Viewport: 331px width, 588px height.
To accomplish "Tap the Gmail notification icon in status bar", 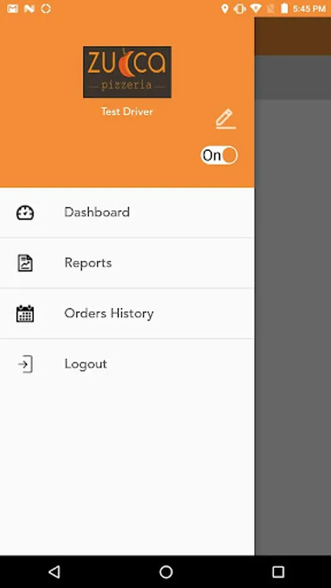I will (x=12, y=8).
